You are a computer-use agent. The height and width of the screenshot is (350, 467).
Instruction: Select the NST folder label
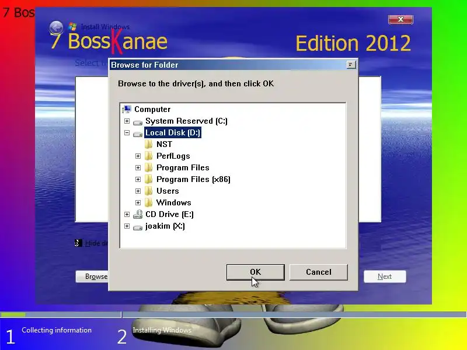point(164,144)
